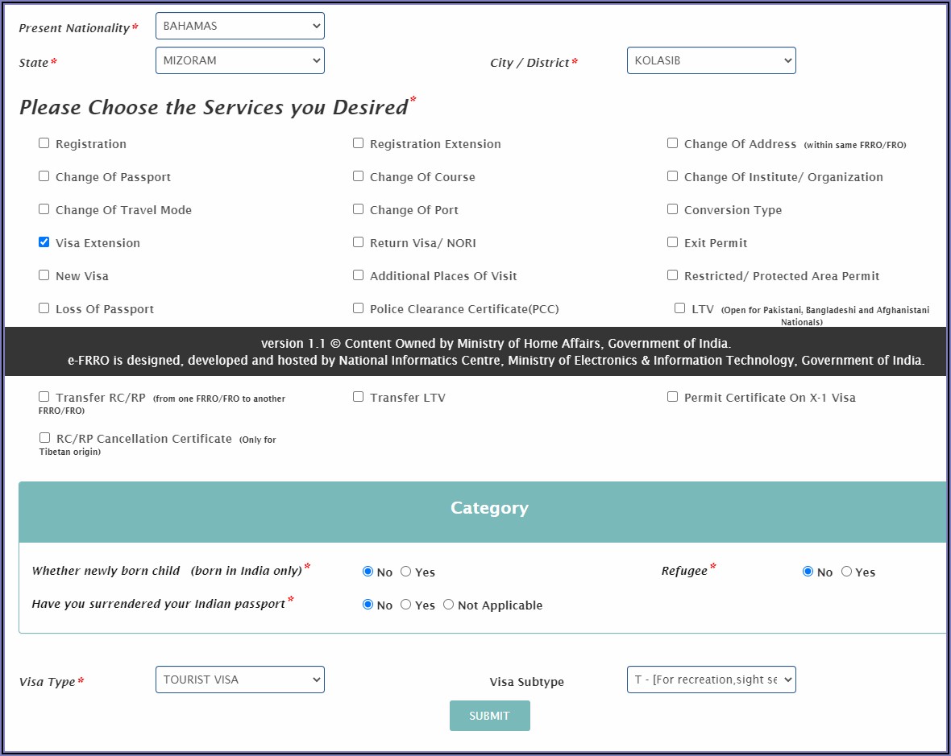Tick the Exit Permit checkbox
The width and height of the screenshot is (951, 756).
pos(672,242)
